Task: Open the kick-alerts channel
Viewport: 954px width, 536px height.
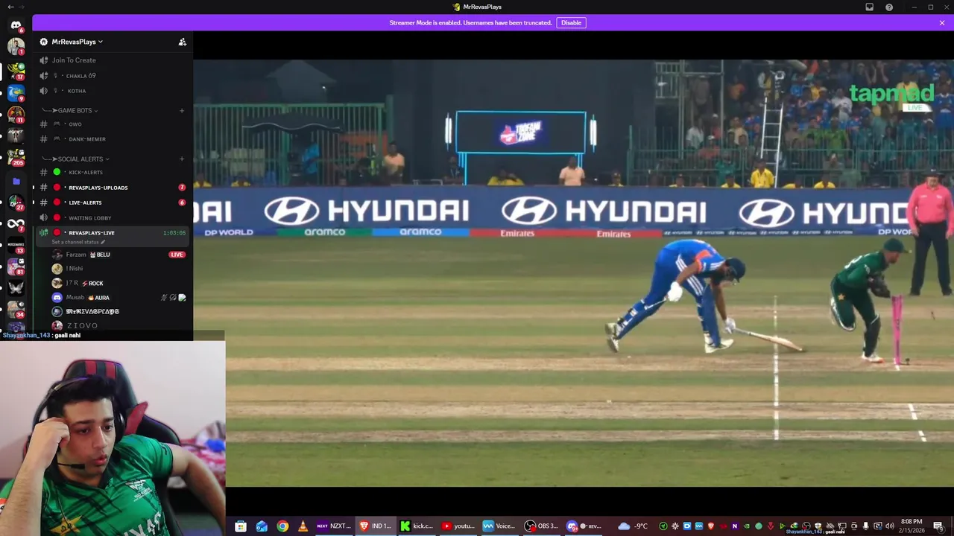Action: click(x=112, y=173)
